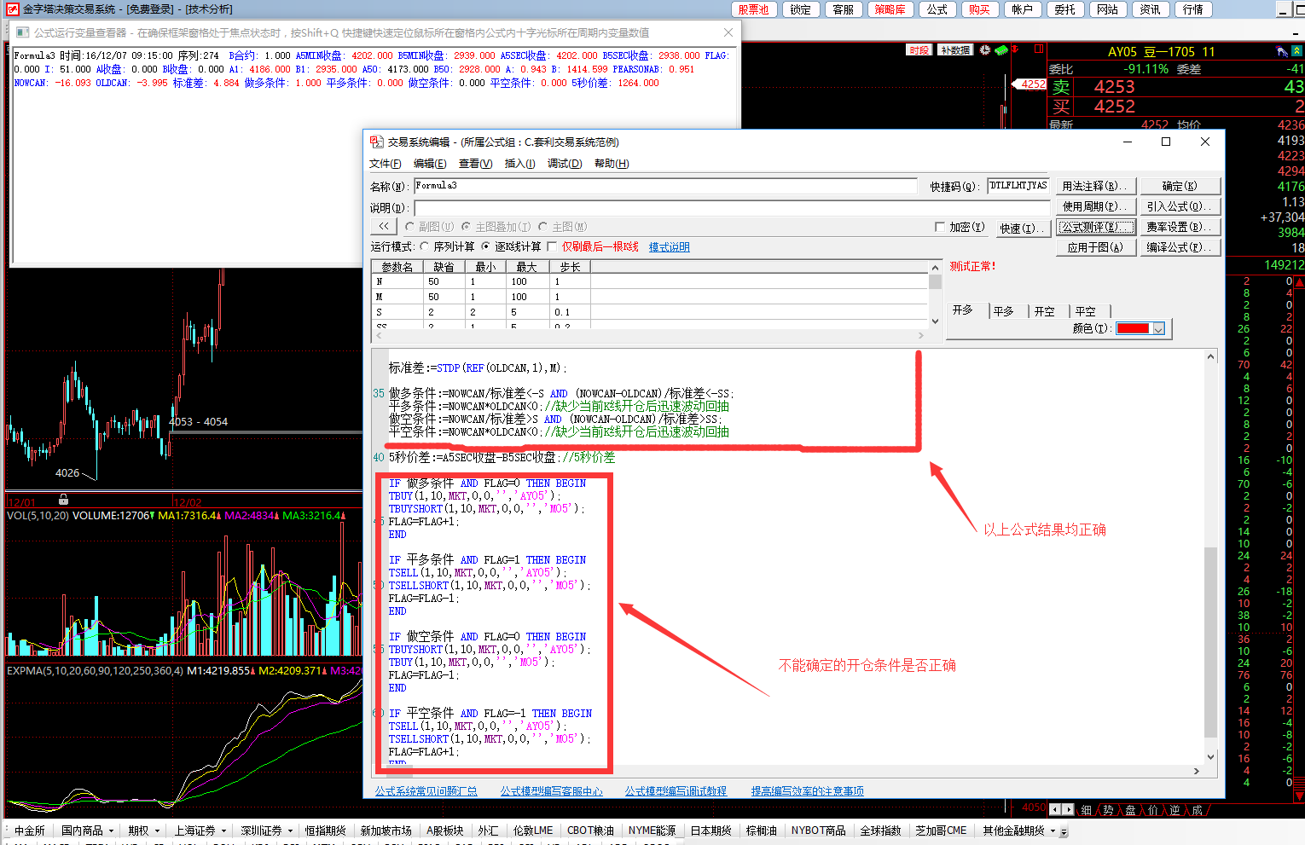1305x845 pixels.
Task: Open the 颜色 color dropdown arrow
Action: (x=1158, y=328)
